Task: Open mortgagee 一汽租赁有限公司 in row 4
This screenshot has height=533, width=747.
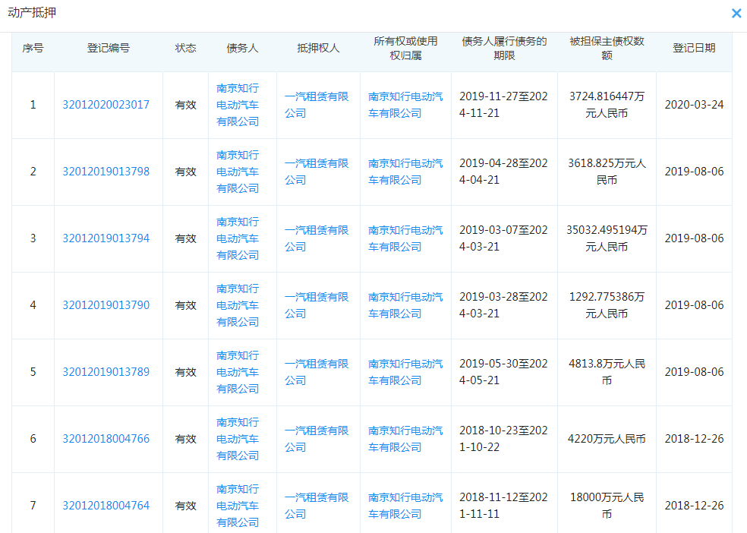Action: coord(317,305)
